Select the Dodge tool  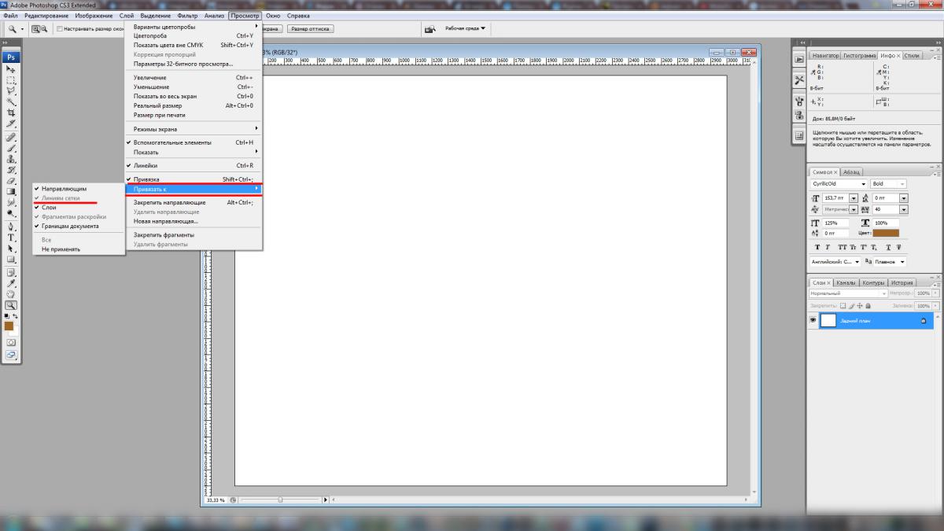[x=12, y=213]
